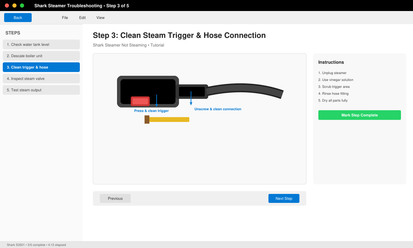Image resolution: width=413 pixels, height=248 pixels.
Task: Click the 'Press & clean trigger' label
Action: (x=151, y=111)
